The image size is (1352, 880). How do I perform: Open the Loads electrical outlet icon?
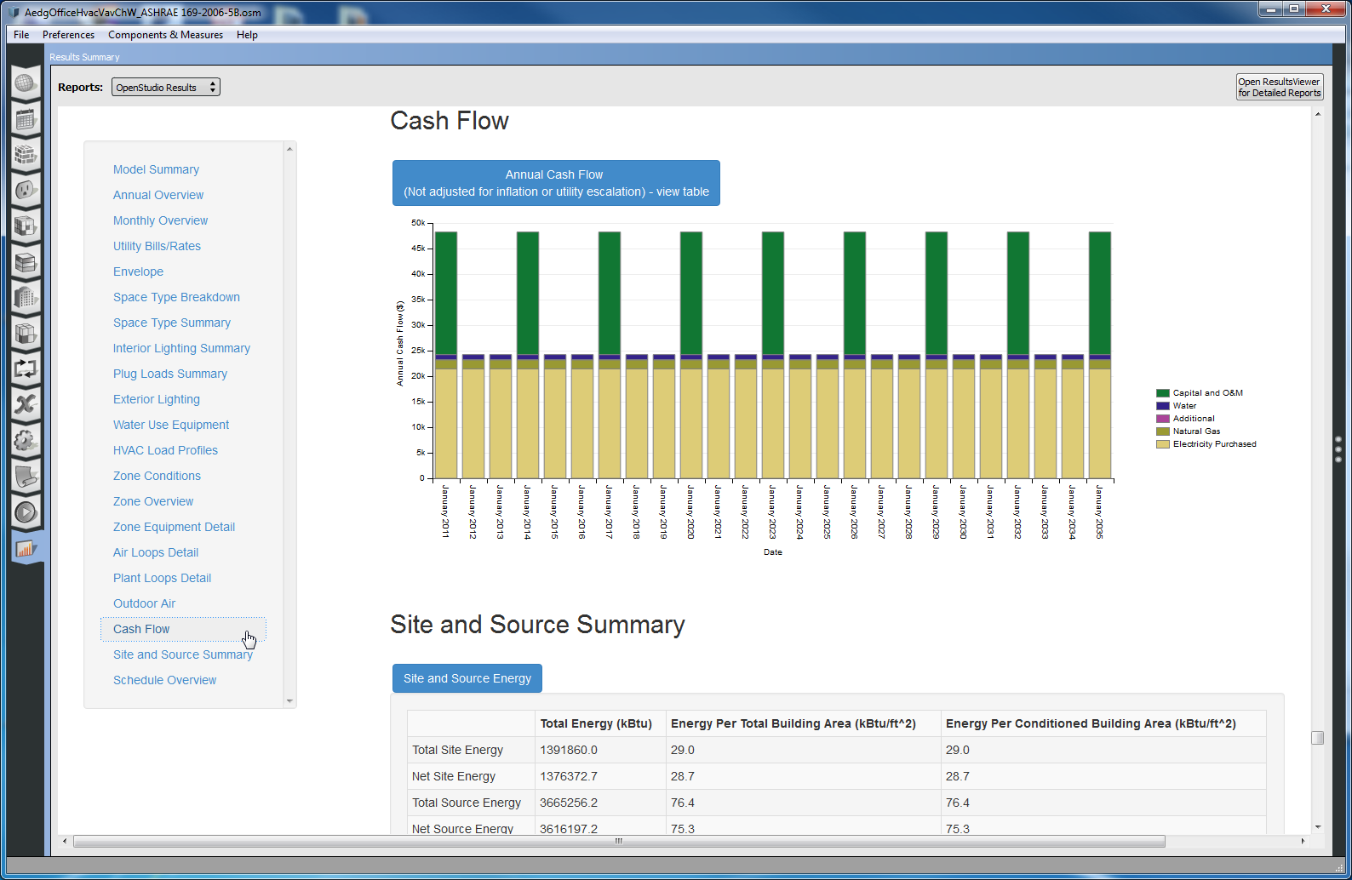tap(26, 190)
